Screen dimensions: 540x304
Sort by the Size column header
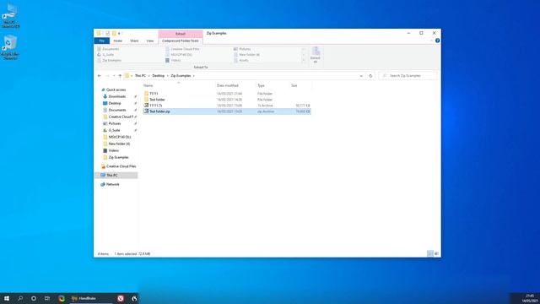click(x=294, y=85)
